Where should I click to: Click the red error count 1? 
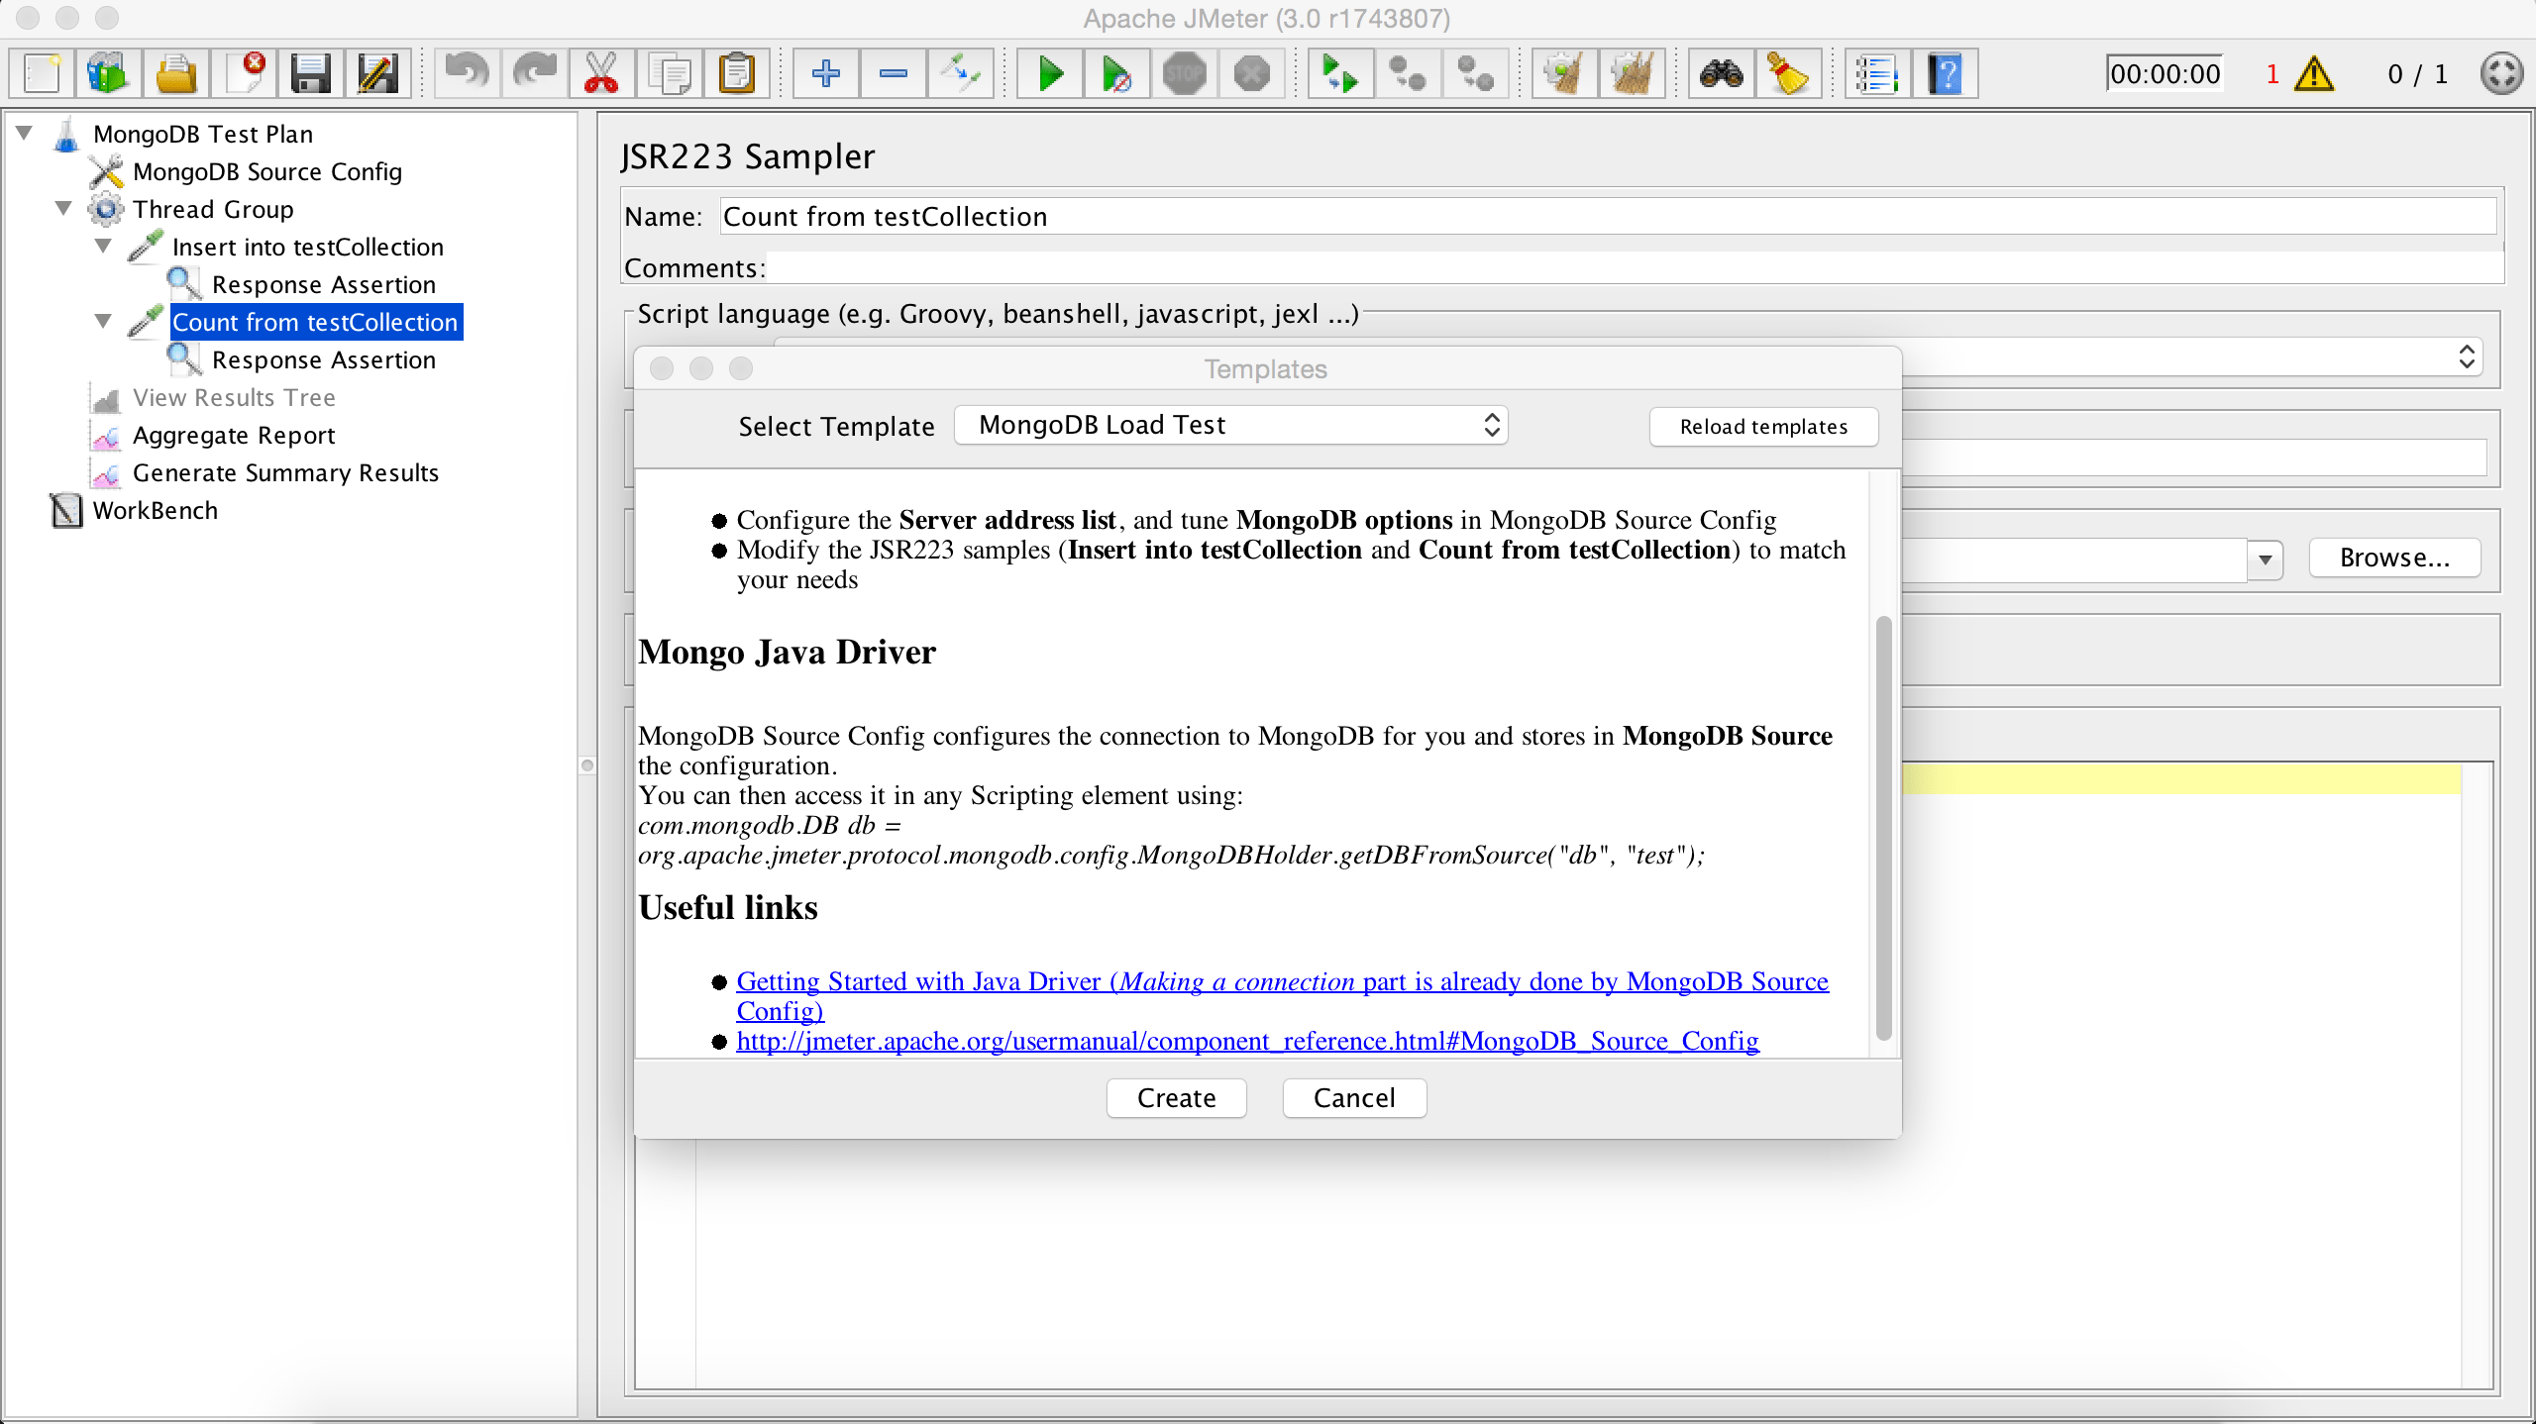coord(2272,74)
